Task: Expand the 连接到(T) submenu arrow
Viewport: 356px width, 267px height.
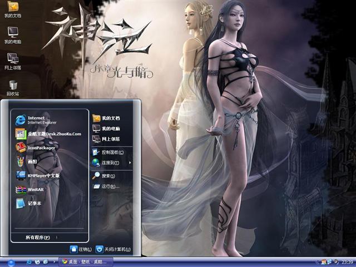Action: [x=130, y=162]
